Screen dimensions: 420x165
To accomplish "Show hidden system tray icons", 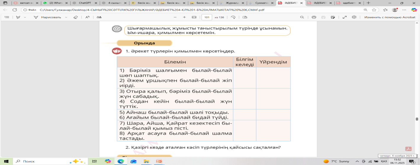I will click(358, 161).
